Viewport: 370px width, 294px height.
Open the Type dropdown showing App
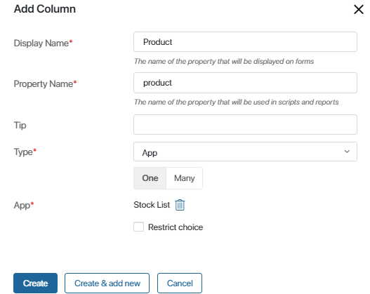[245, 152]
